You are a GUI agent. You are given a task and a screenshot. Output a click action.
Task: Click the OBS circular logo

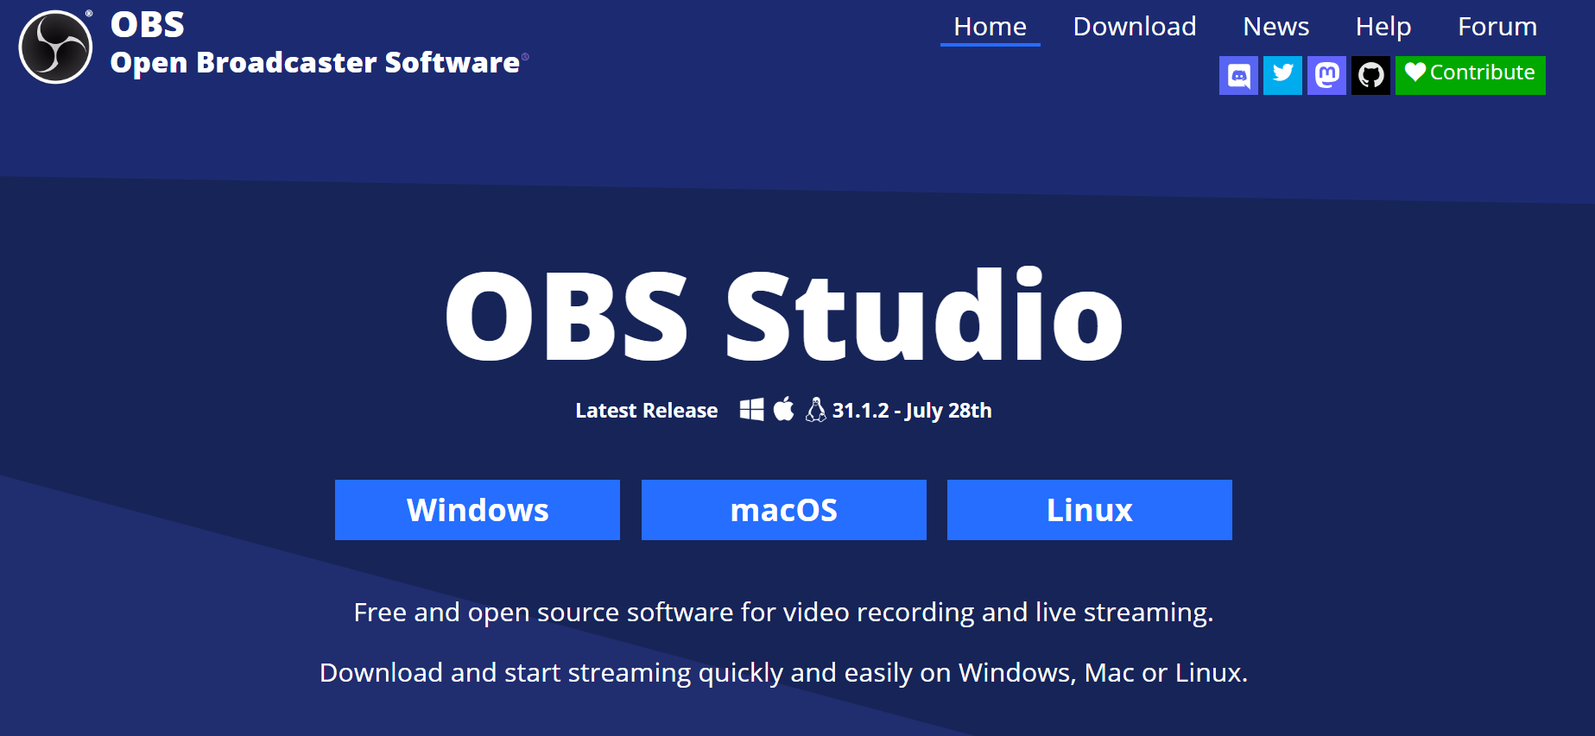click(55, 47)
